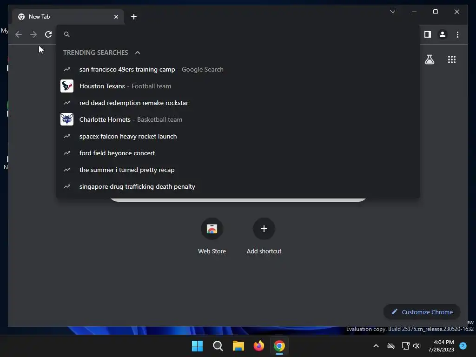
Task: Go back using the back arrow
Action: click(19, 34)
